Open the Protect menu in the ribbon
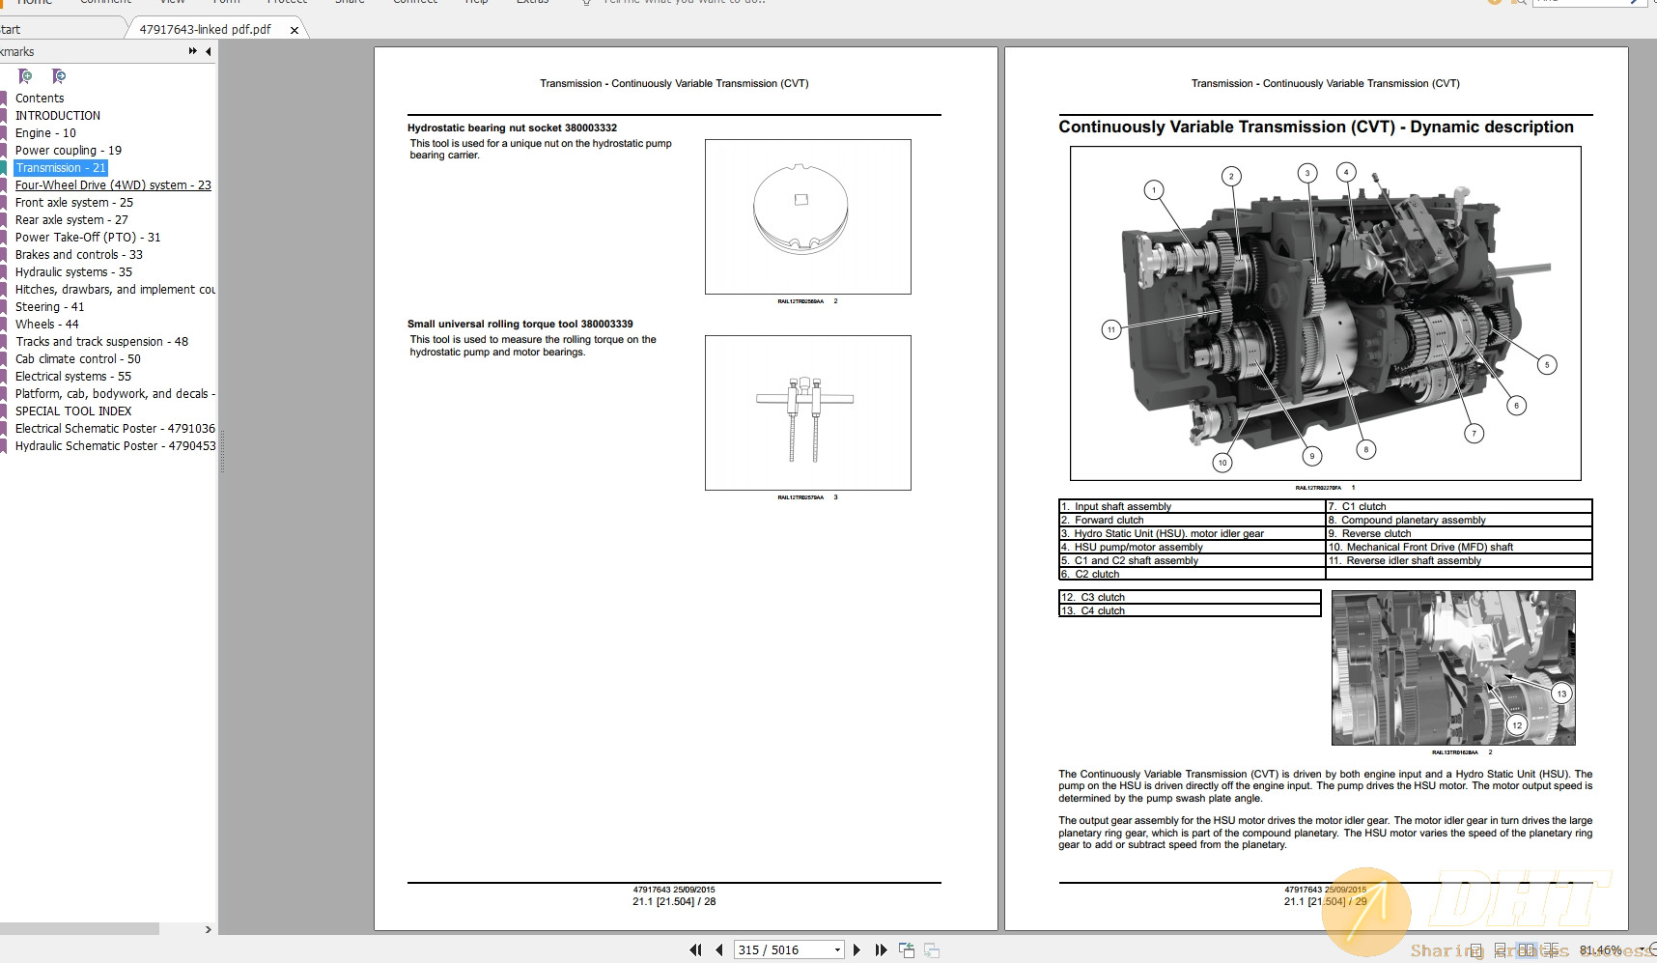This screenshot has height=963, width=1657. coord(288,3)
